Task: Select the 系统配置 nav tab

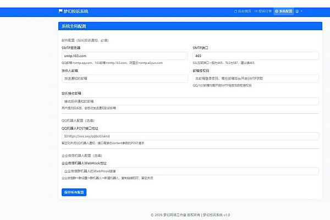Action: click(283, 11)
